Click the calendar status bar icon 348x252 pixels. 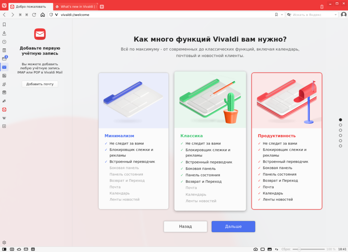coord(33,249)
